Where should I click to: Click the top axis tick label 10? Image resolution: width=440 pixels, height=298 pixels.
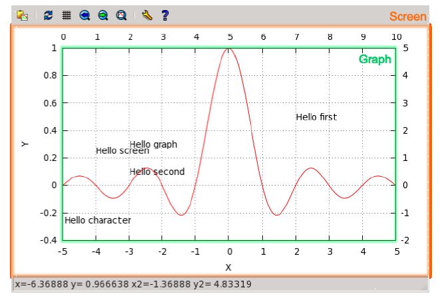pyautogui.click(x=397, y=37)
